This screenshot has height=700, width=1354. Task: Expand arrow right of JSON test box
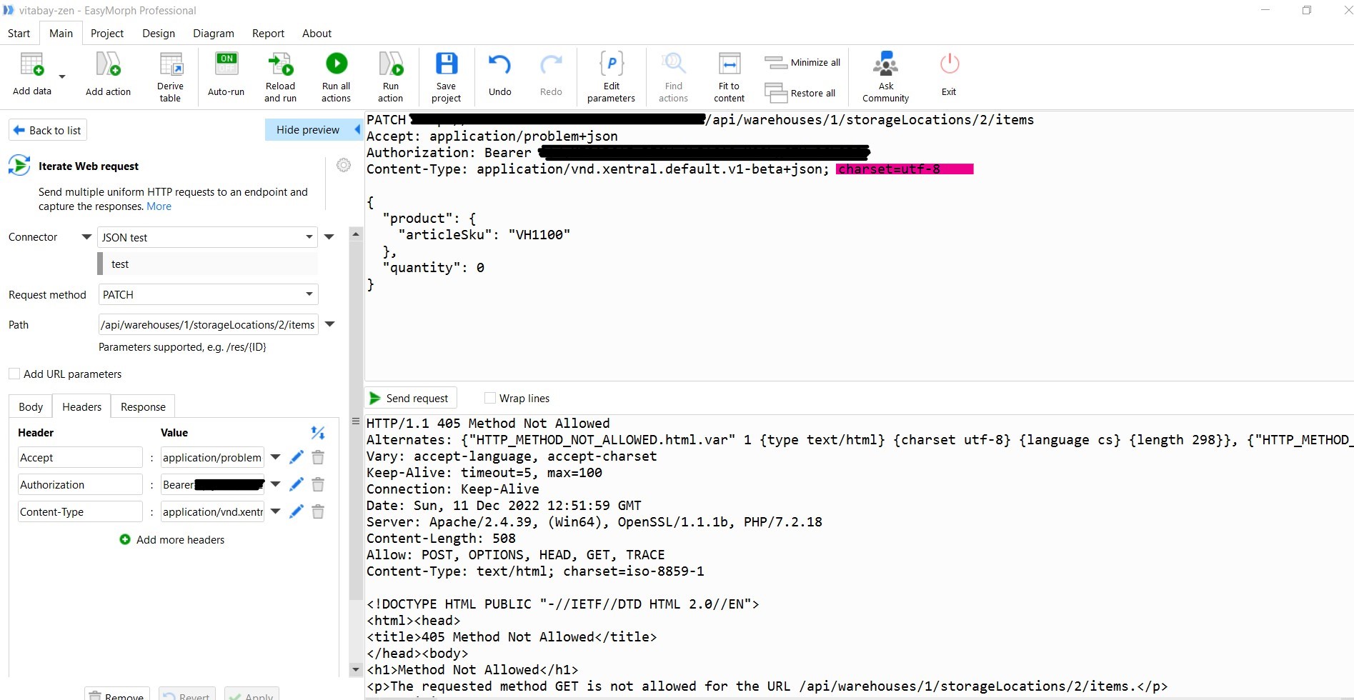point(329,237)
